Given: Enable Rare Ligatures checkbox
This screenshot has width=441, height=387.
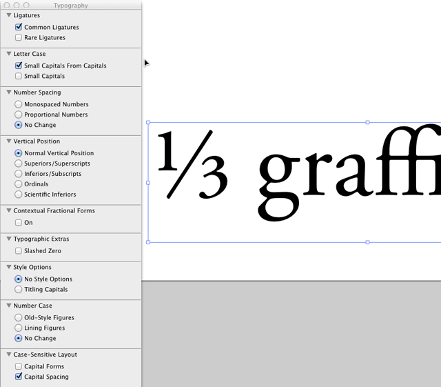Looking at the screenshot, I should 19,37.
